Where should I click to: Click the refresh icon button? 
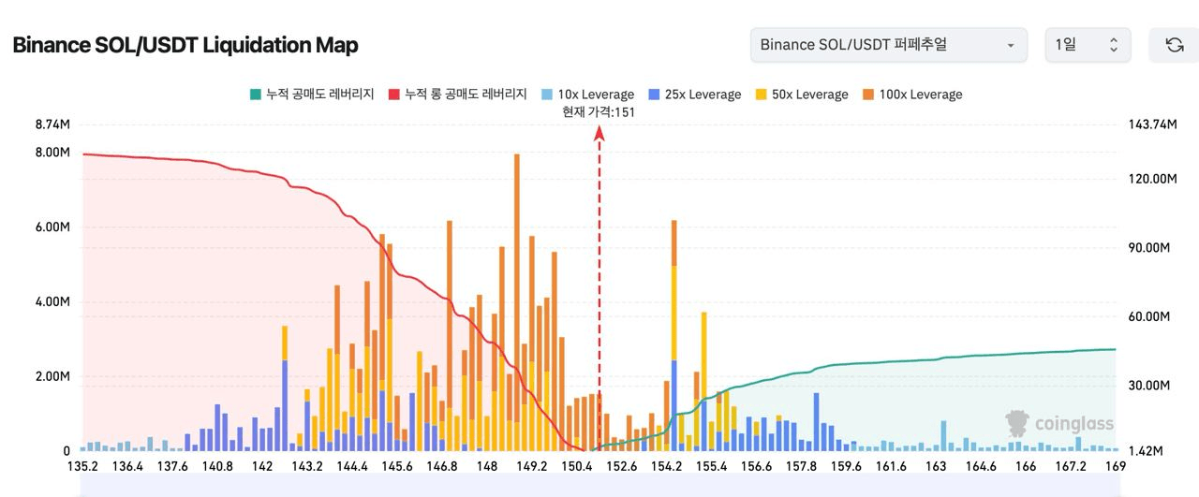pos(1173,45)
